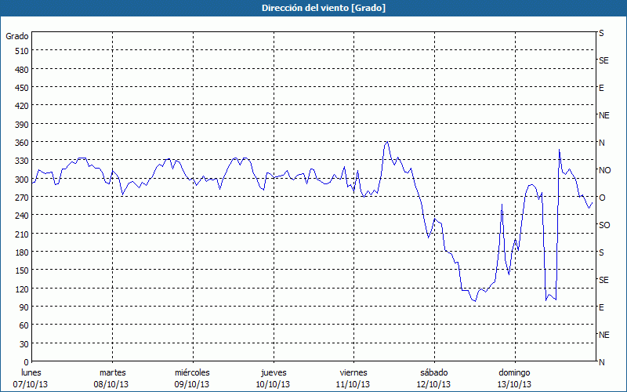Click the "jueves 10/10/13" date marker

click(273, 379)
